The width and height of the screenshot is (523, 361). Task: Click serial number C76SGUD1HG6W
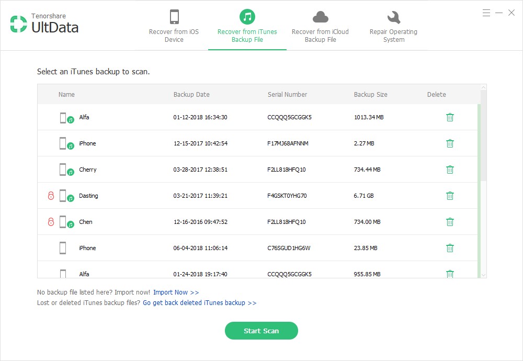pyautogui.click(x=289, y=248)
